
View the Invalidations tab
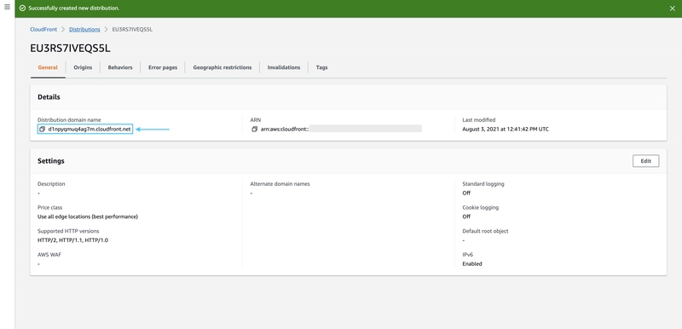(x=284, y=67)
